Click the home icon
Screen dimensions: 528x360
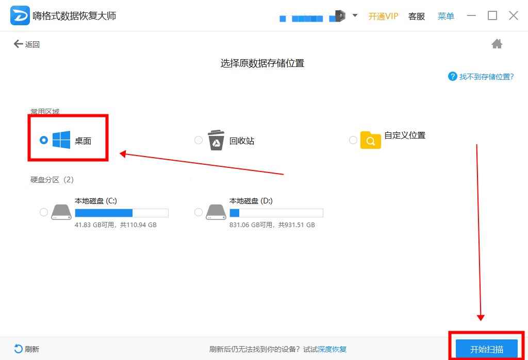pos(497,44)
